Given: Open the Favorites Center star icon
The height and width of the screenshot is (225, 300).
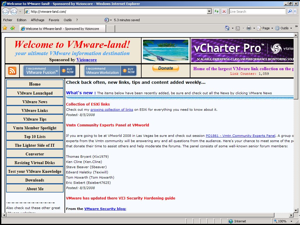Looking at the screenshot, I should pos(5,28).
